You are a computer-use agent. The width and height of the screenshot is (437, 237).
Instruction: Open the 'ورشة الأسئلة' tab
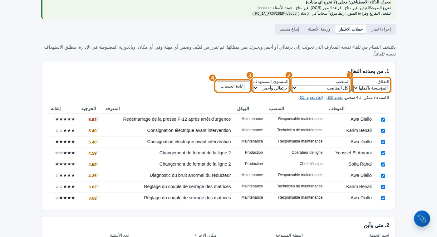point(319,29)
